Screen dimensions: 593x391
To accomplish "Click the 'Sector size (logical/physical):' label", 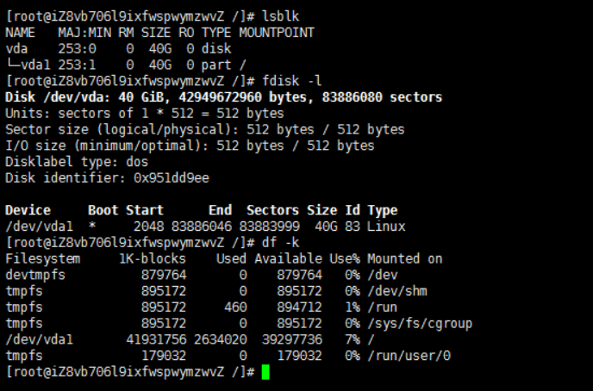I will tap(122, 129).
